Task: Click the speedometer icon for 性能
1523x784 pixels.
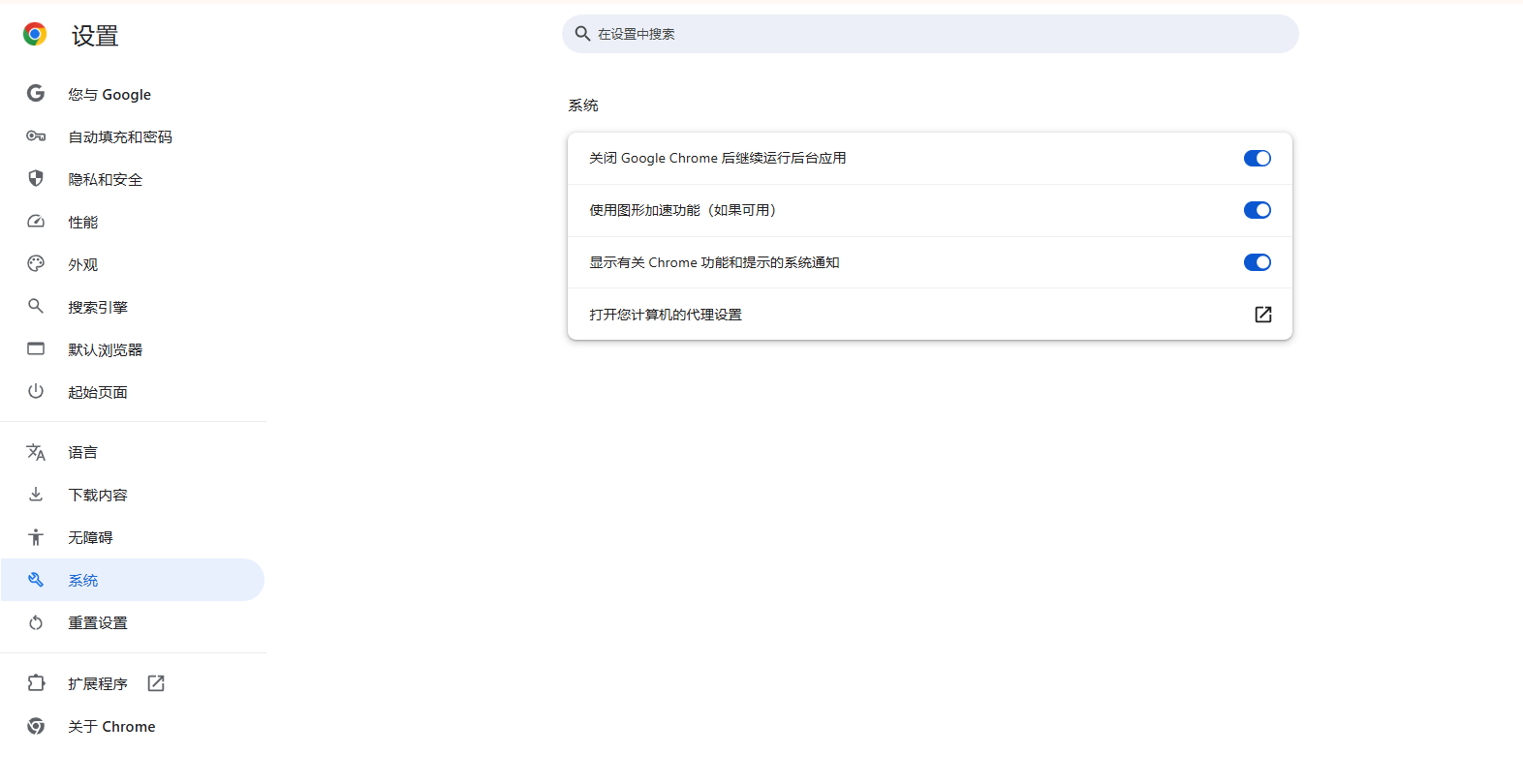Action: 36,222
